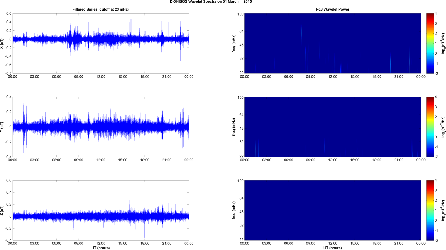This screenshot has height=250, width=446.
Task: Click the 'Y (nT)' axis label
Action: click(x=2, y=127)
